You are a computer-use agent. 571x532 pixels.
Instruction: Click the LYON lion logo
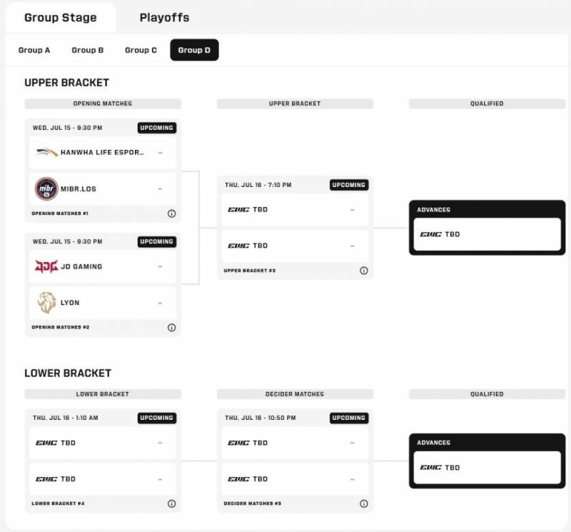tap(46, 303)
